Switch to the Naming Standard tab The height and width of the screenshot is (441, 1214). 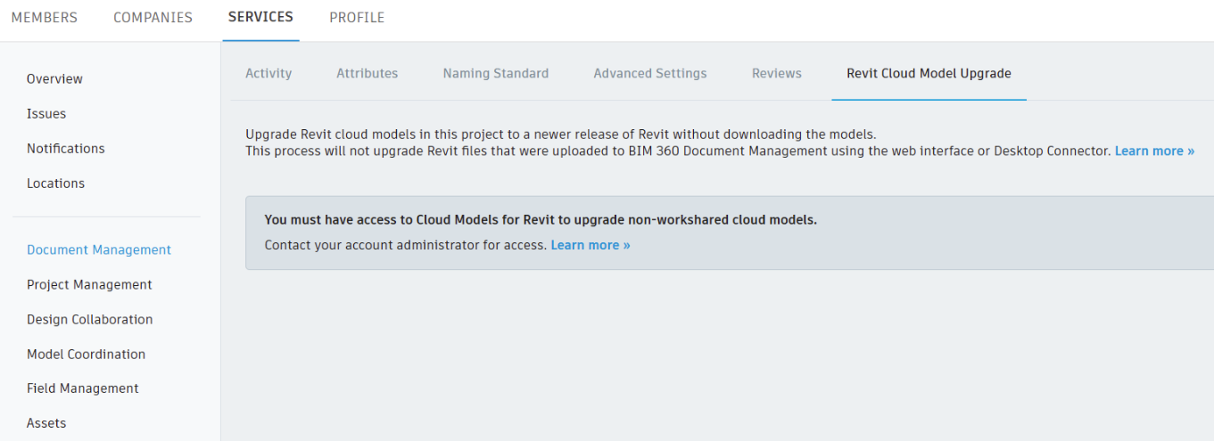tap(496, 74)
